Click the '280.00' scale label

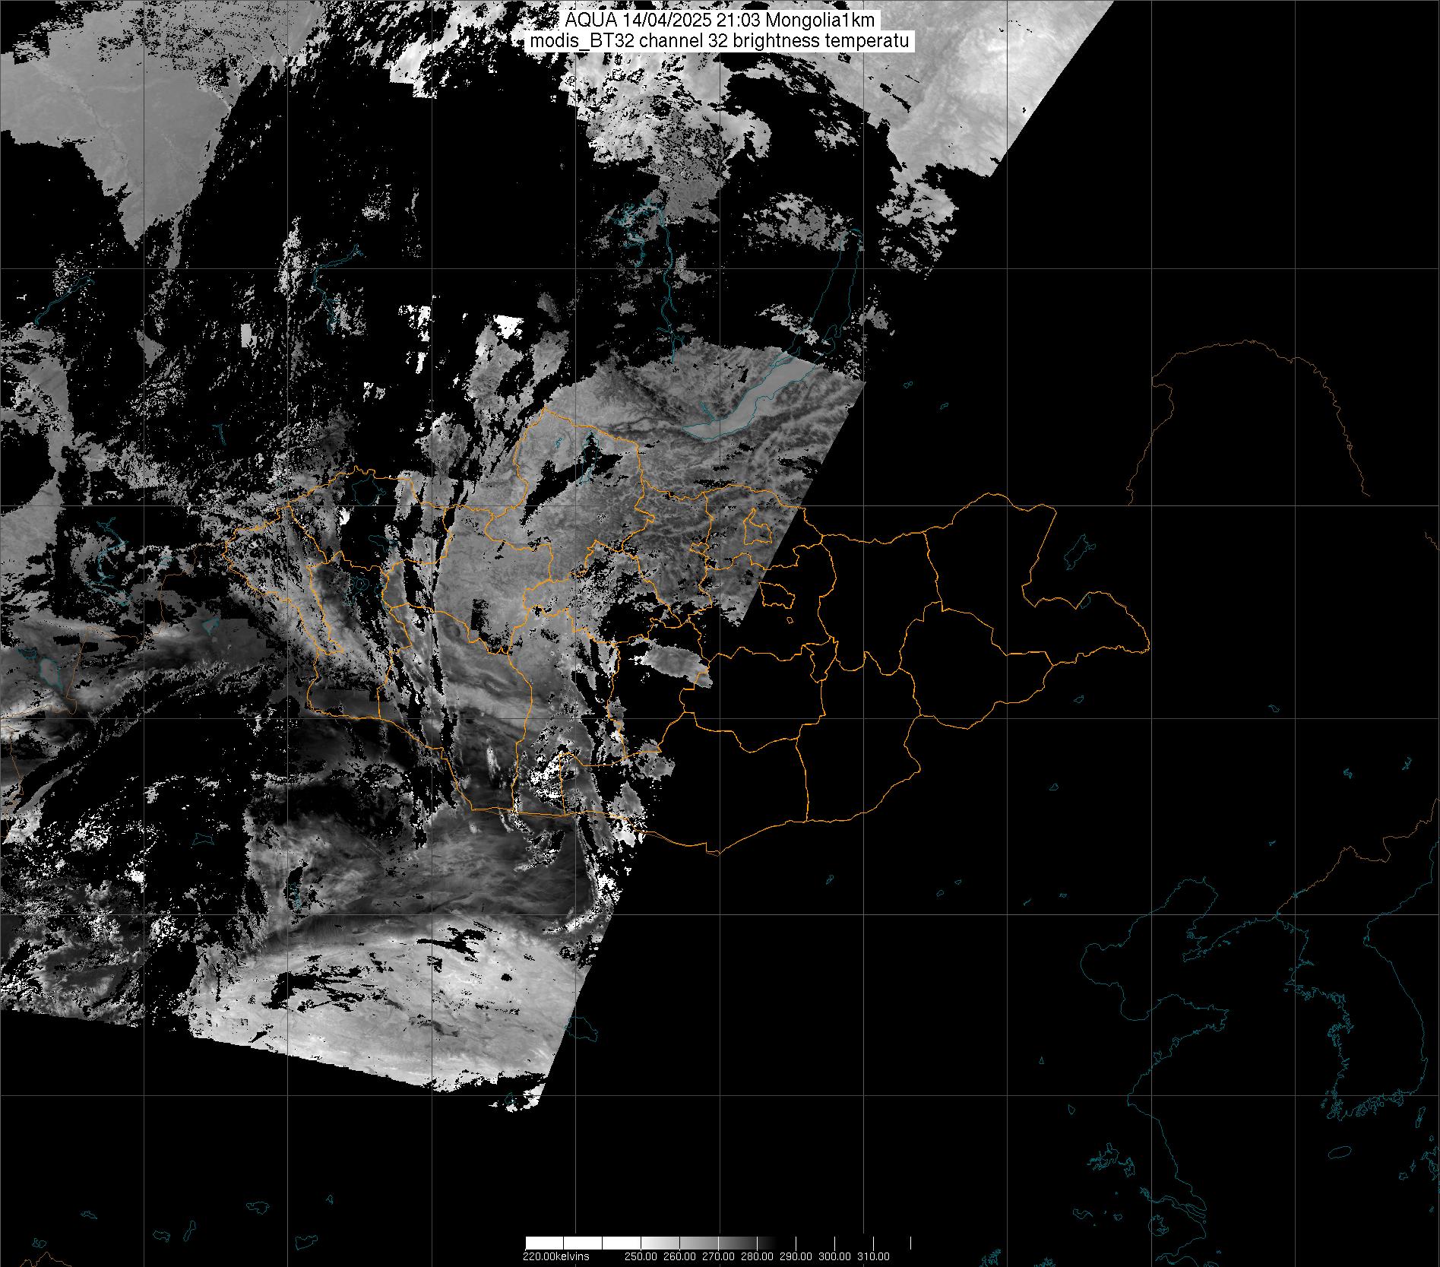coord(757,1256)
